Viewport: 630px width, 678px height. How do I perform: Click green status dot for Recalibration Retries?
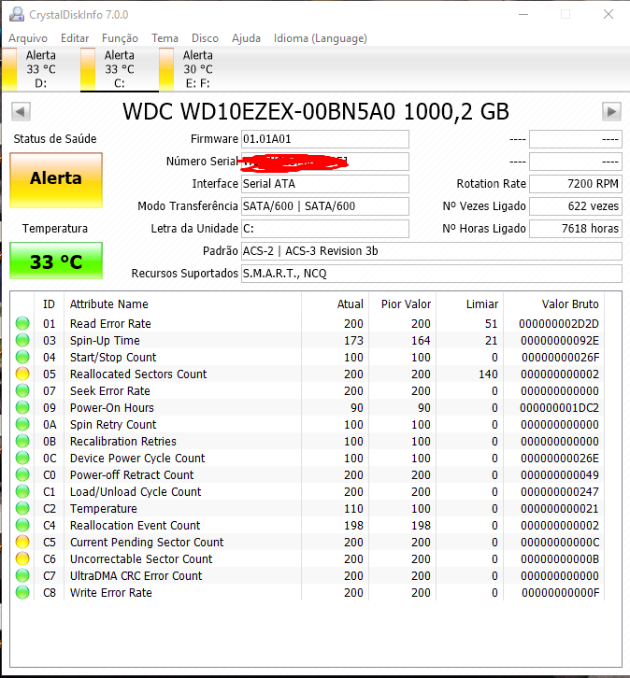click(x=22, y=441)
